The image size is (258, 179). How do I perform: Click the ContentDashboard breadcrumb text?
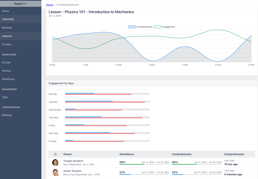click(68, 5)
